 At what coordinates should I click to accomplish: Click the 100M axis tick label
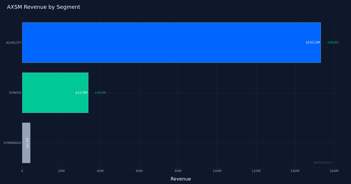(217, 171)
